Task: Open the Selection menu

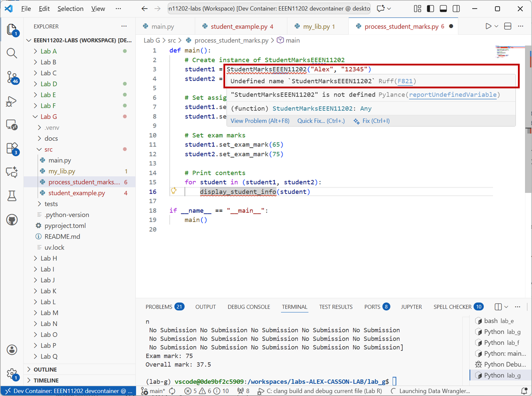Action: click(x=70, y=9)
